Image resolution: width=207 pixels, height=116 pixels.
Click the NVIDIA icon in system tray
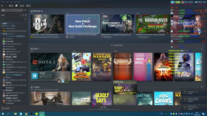click(x=166, y=114)
